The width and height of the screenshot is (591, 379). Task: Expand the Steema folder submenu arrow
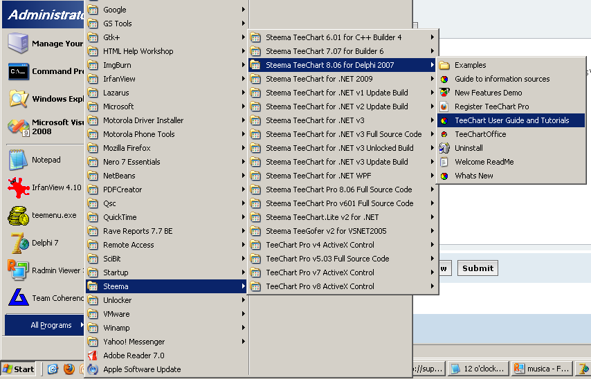click(x=243, y=286)
